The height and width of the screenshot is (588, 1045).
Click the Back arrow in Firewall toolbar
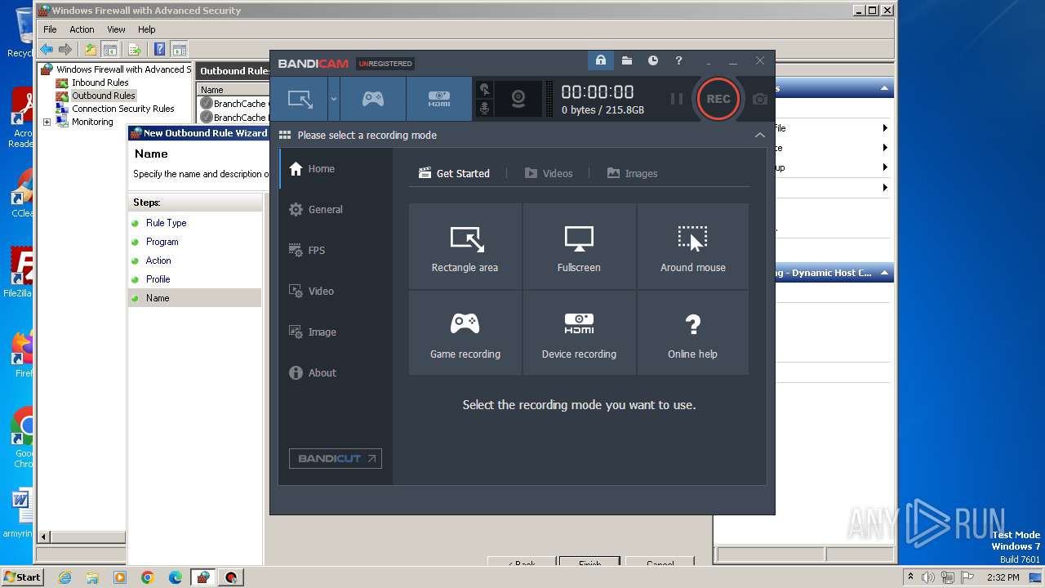(x=47, y=49)
